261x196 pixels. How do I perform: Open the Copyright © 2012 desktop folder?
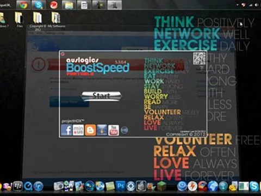tap(38, 21)
